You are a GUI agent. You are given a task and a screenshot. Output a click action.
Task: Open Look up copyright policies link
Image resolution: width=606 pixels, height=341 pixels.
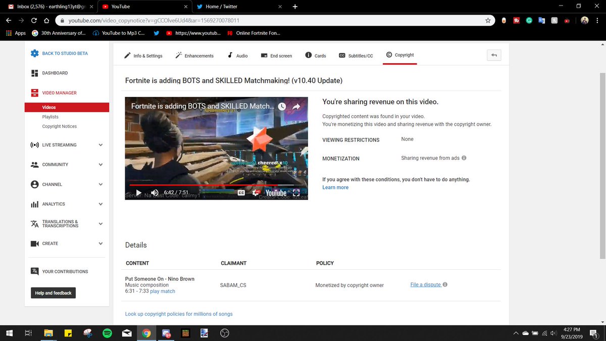point(179,314)
